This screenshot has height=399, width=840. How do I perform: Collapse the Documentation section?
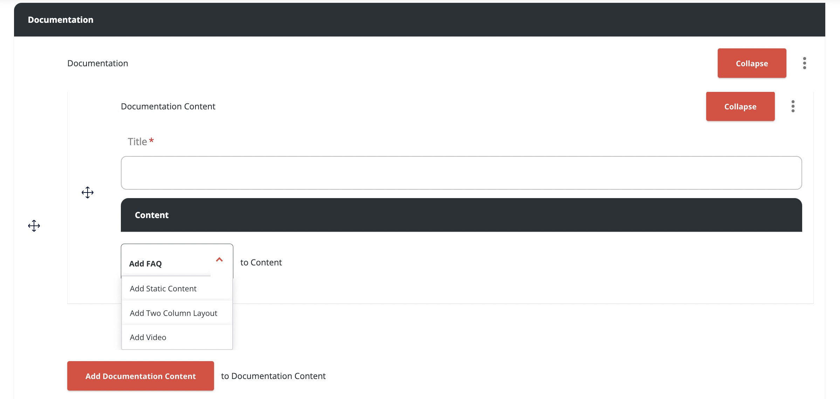[x=752, y=63]
